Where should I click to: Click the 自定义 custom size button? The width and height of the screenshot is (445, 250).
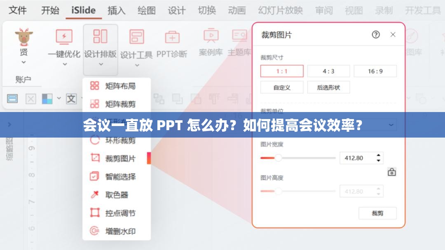coord(281,87)
